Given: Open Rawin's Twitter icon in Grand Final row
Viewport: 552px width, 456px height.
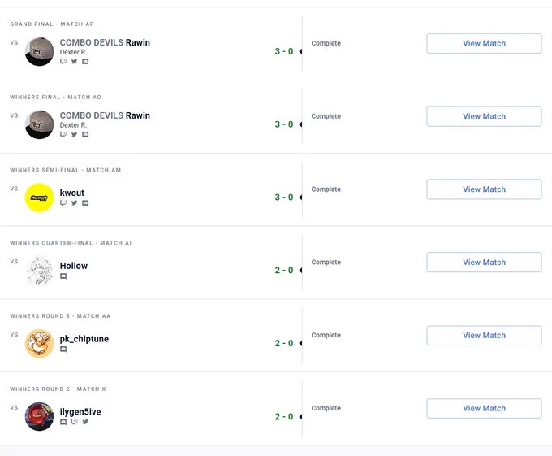Looking at the screenshot, I should pyautogui.click(x=75, y=61).
